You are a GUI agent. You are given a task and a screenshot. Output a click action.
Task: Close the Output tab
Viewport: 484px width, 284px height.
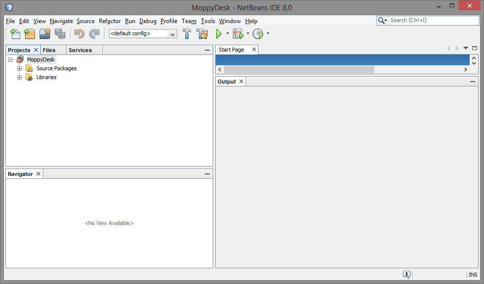tap(241, 82)
